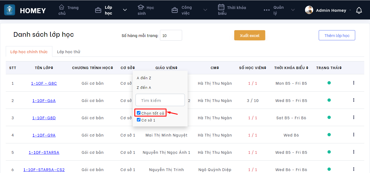The height and width of the screenshot is (173, 370).
Task: Sort by the Tên lớp column header
Action: pos(44,68)
